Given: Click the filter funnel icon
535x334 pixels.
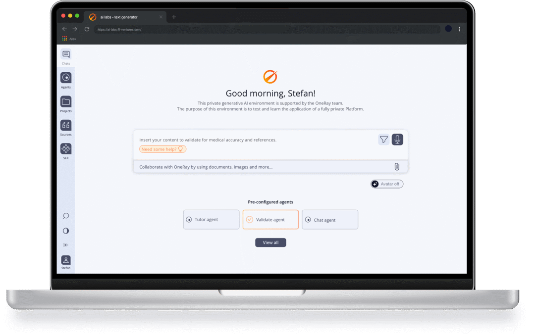Looking at the screenshot, I should pyautogui.click(x=384, y=140).
